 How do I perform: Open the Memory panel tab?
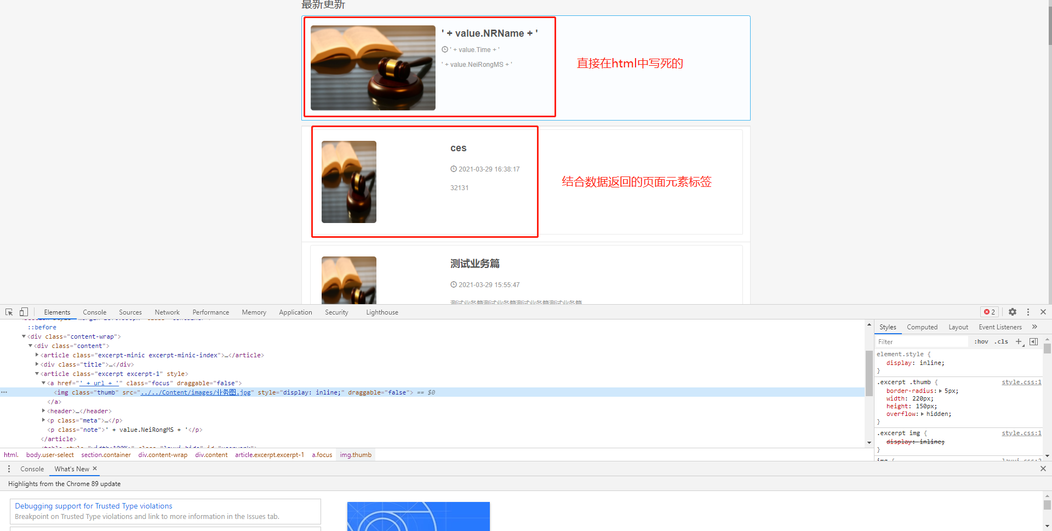pos(254,312)
